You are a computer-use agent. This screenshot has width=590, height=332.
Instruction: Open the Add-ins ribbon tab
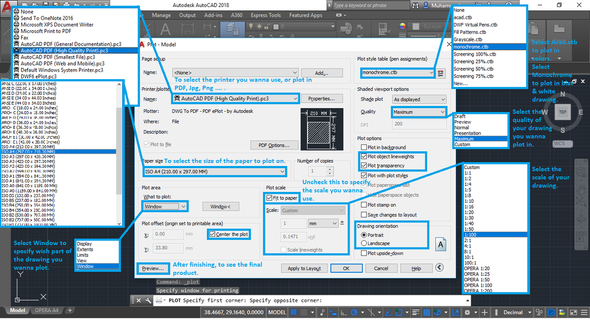click(x=213, y=15)
